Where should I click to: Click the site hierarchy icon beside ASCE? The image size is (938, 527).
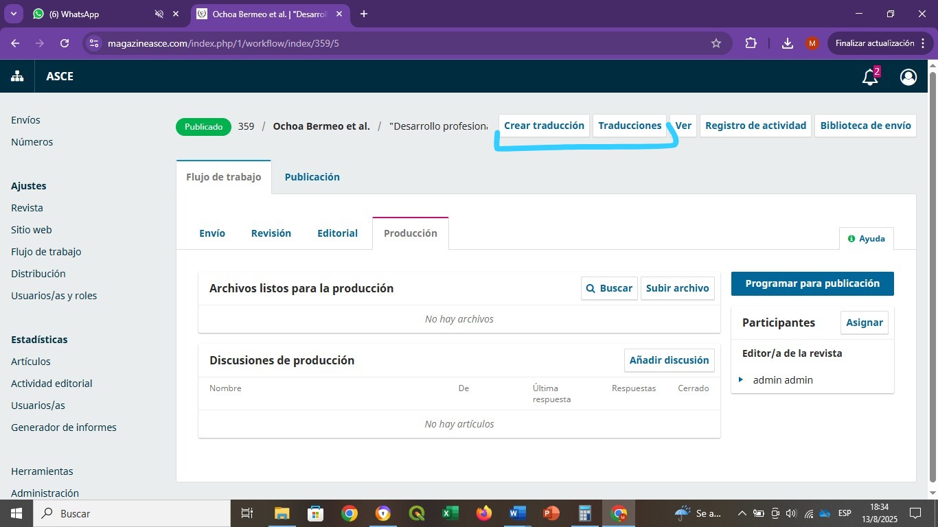[17, 77]
